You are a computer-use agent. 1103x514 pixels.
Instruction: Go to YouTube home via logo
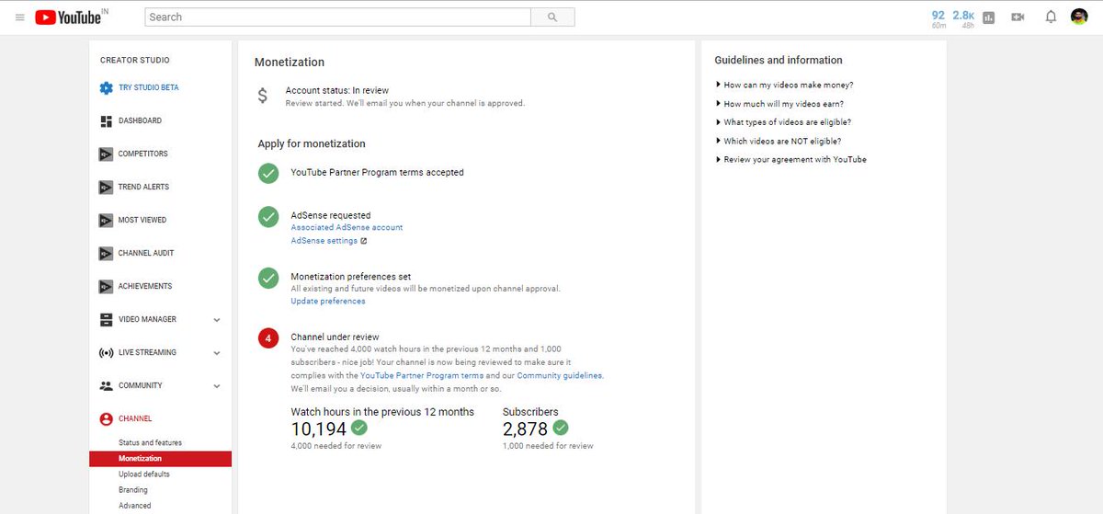[x=68, y=17]
